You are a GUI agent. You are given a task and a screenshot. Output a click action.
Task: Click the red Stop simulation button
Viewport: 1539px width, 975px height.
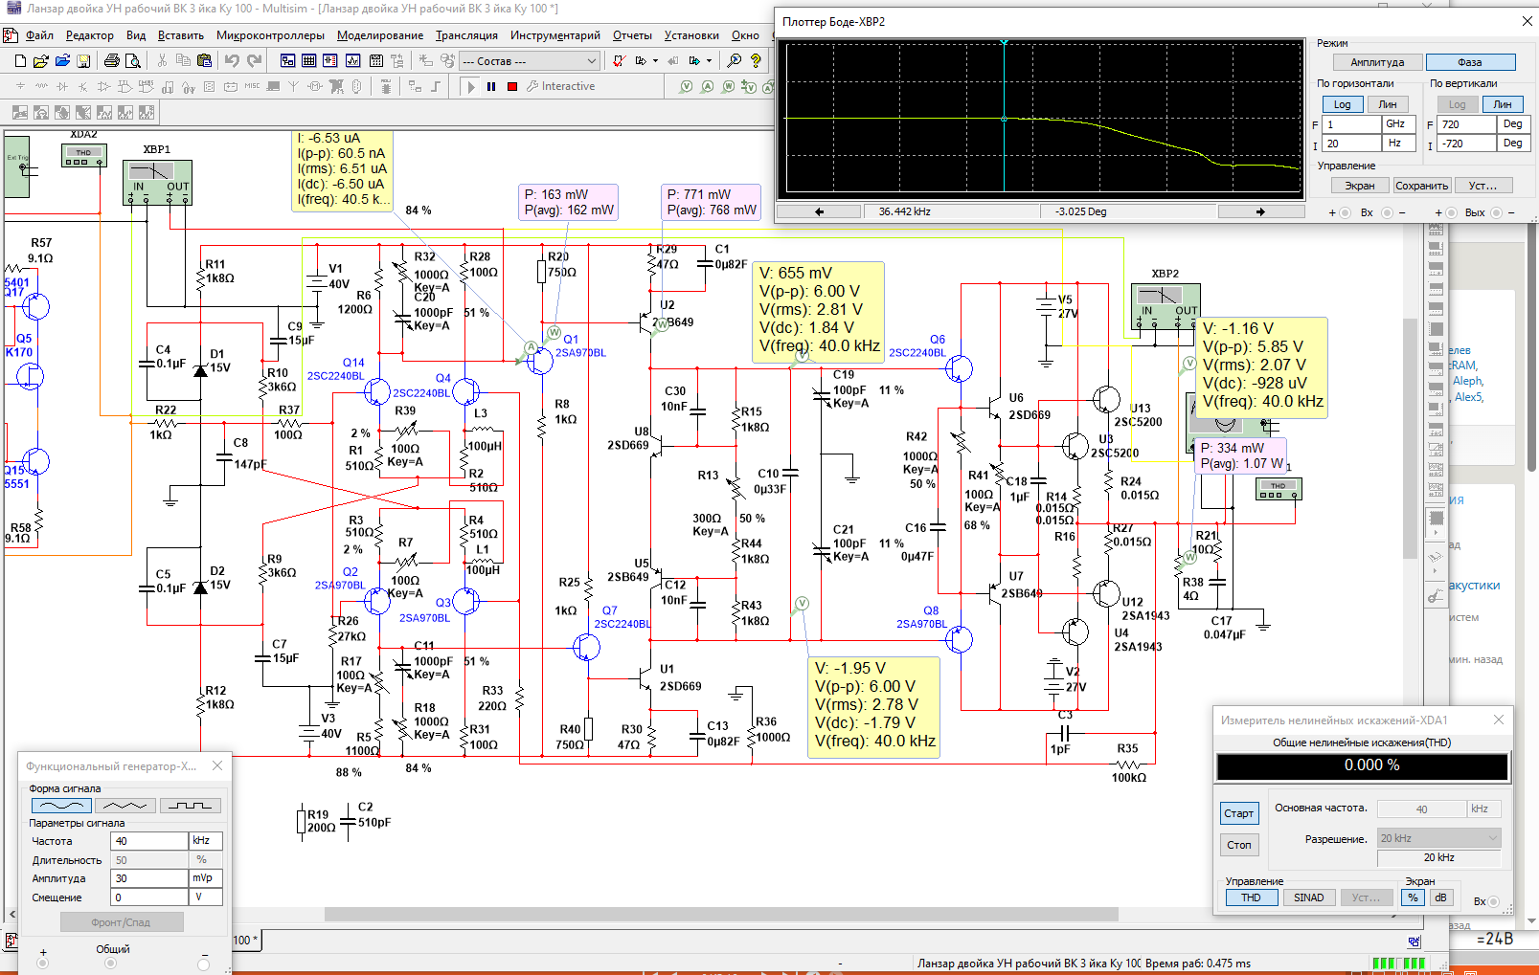[512, 86]
